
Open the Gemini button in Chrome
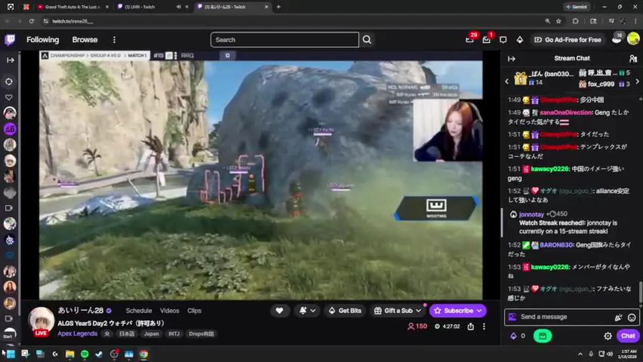[x=577, y=7]
